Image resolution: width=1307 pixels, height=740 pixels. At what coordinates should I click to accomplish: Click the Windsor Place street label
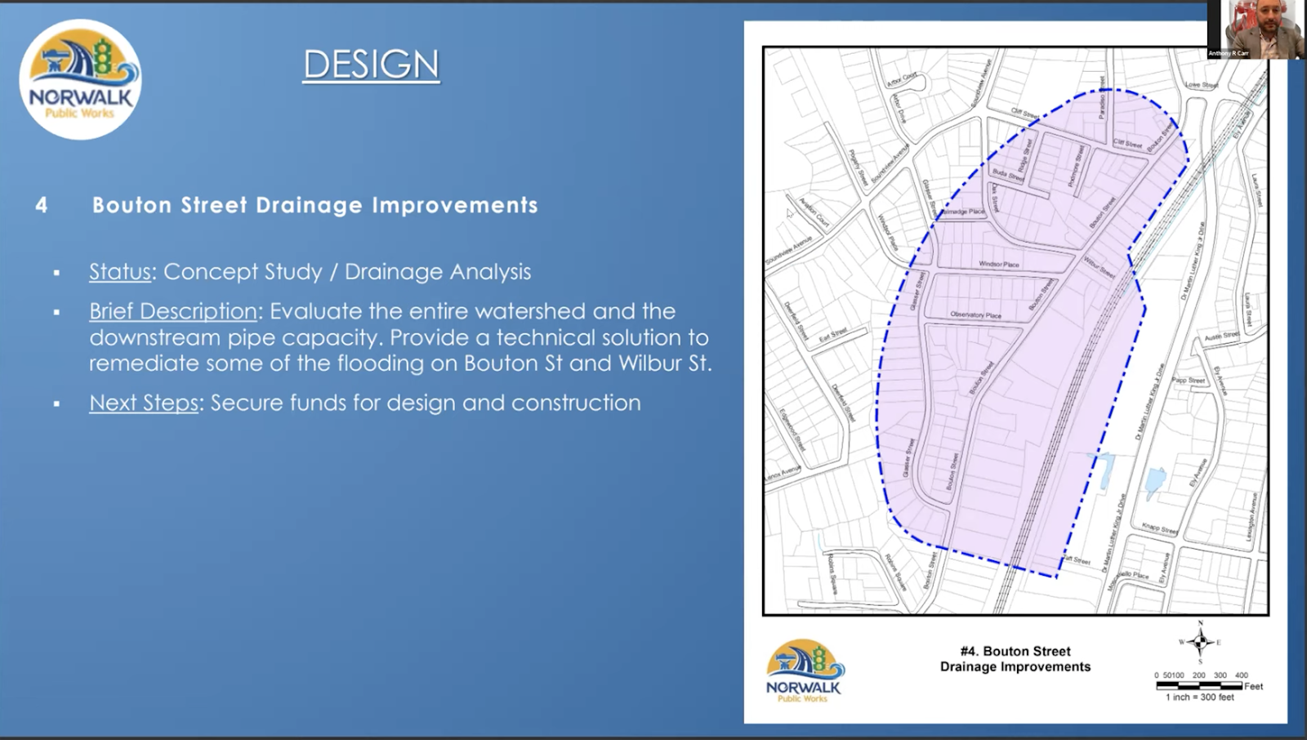[999, 265]
